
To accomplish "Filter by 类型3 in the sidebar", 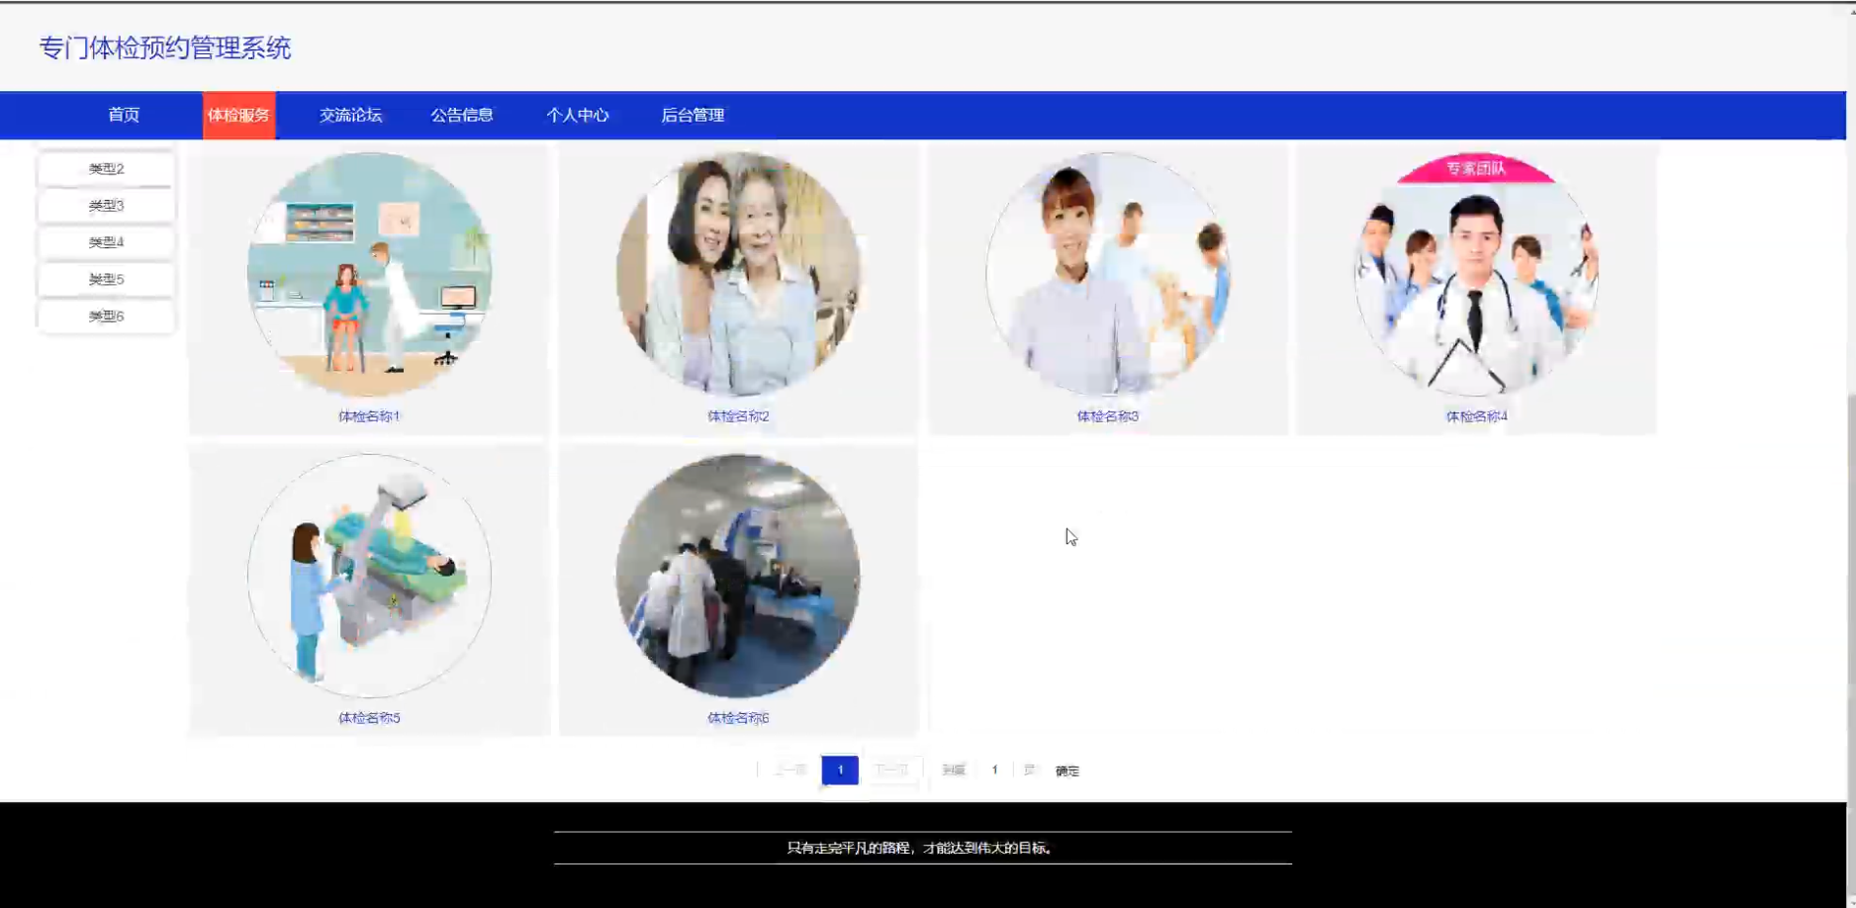I will 106,205.
